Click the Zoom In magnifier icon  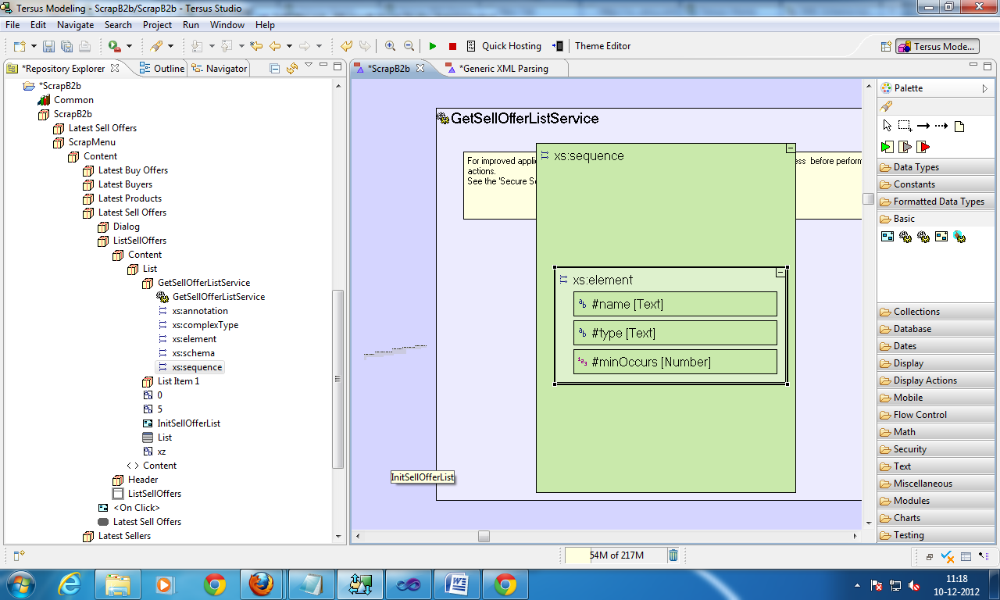point(390,46)
